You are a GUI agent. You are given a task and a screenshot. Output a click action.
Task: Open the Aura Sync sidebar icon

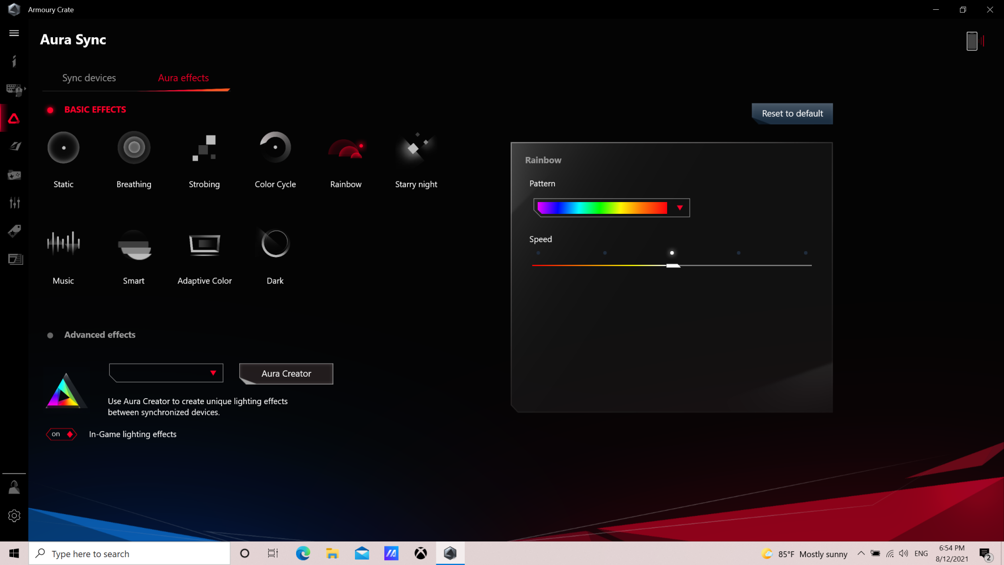click(x=14, y=118)
